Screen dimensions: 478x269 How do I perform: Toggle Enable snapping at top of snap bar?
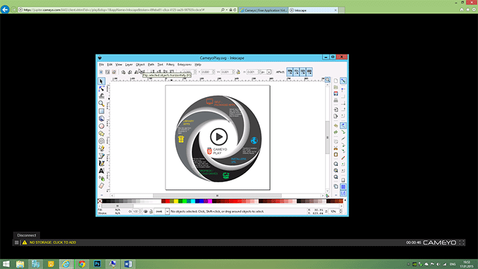tap(343, 81)
